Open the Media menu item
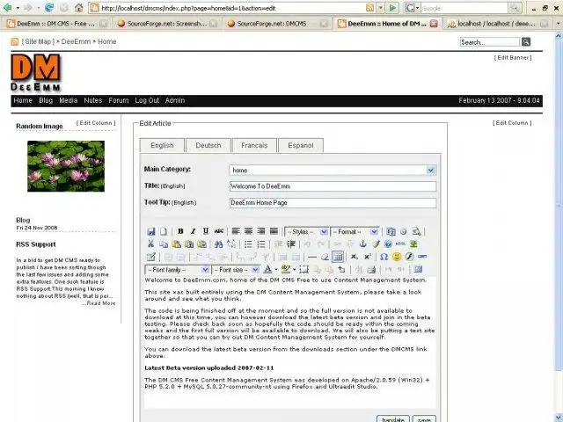 point(69,100)
